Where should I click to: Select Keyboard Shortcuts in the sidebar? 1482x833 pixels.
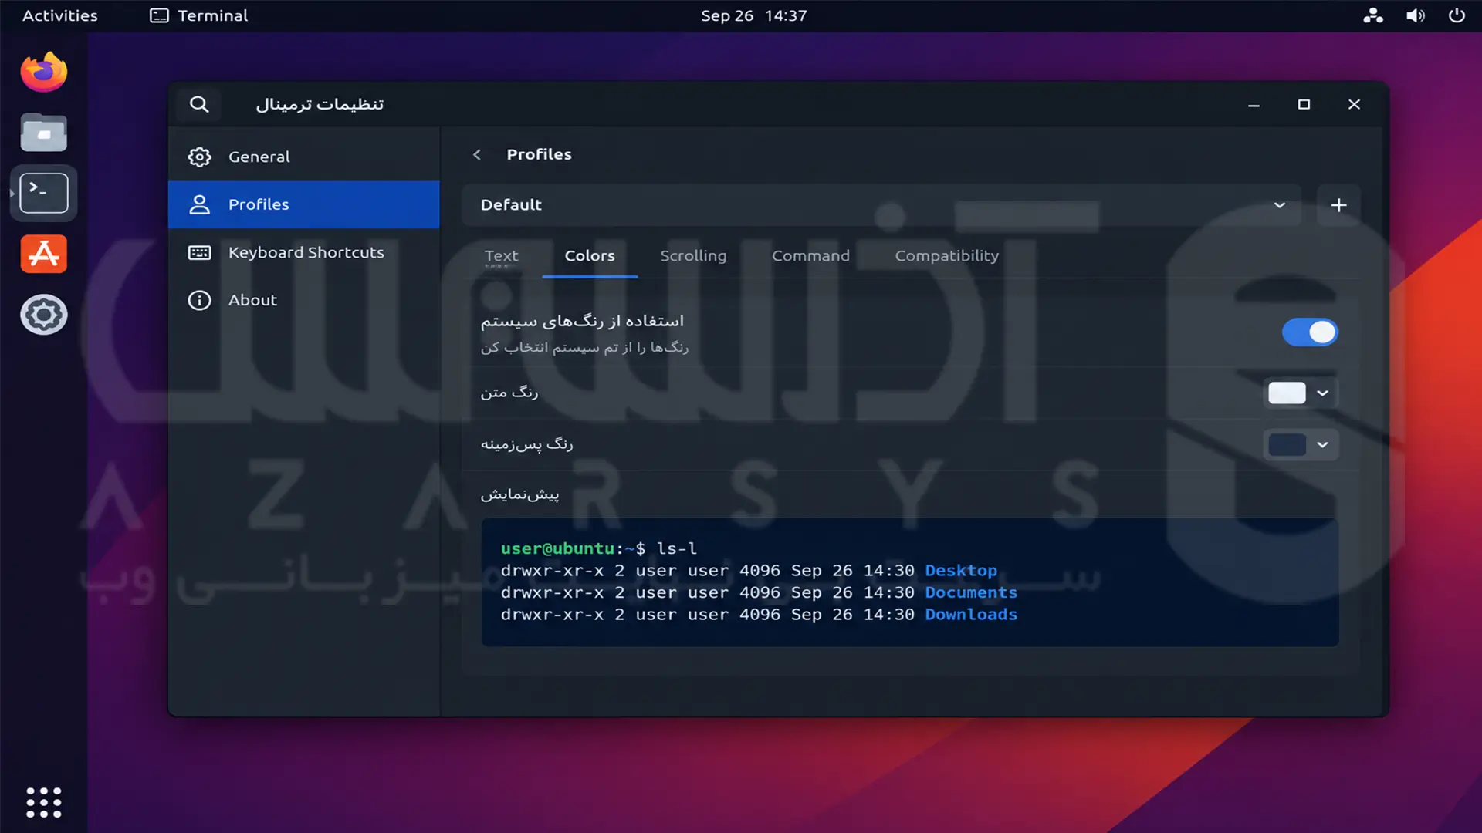click(304, 252)
